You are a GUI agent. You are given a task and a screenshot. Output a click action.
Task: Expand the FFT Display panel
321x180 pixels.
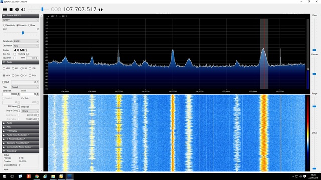coord(20,131)
